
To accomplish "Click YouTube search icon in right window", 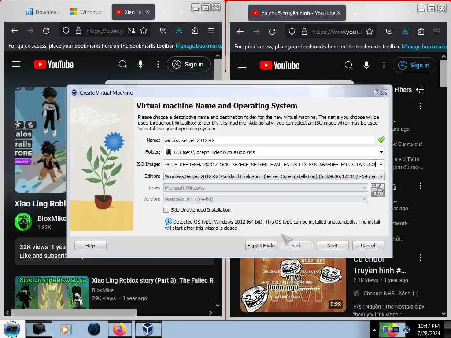I will [x=349, y=65].
